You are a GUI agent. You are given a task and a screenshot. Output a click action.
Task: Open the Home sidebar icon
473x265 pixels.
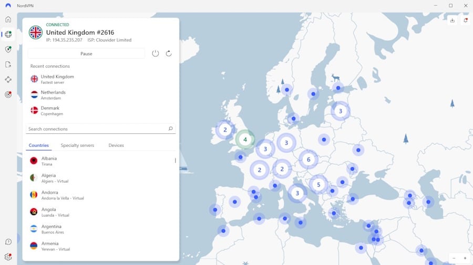8,19
